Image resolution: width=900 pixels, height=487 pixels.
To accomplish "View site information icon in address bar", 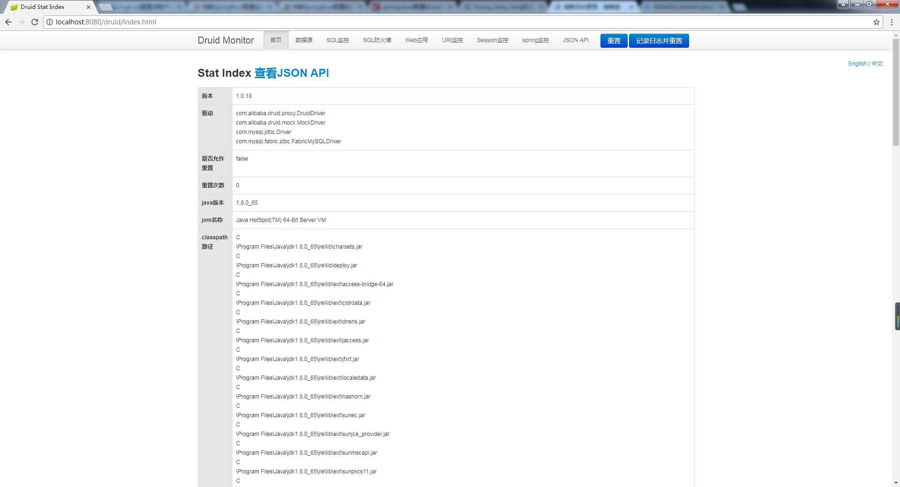I will 50,22.
